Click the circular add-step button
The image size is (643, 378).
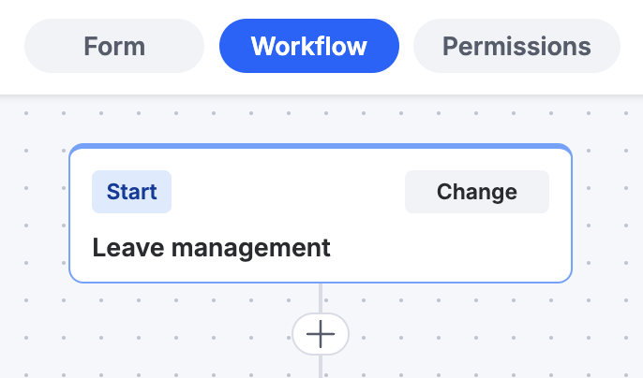click(x=321, y=334)
